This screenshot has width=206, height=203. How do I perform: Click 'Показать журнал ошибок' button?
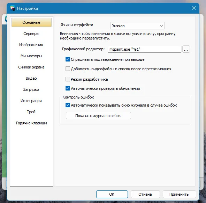coord(98,116)
